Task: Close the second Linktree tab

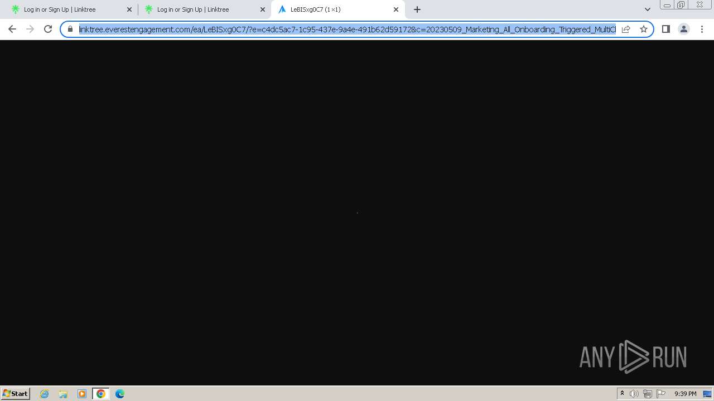Action: pyautogui.click(x=263, y=9)
